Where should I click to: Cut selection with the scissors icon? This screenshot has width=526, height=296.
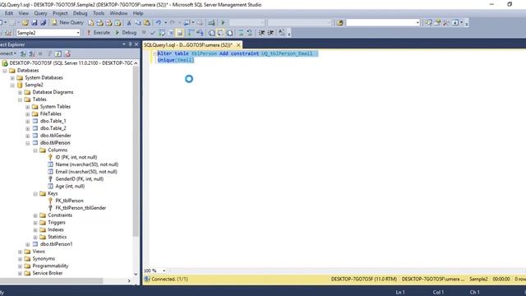point(129,23)
